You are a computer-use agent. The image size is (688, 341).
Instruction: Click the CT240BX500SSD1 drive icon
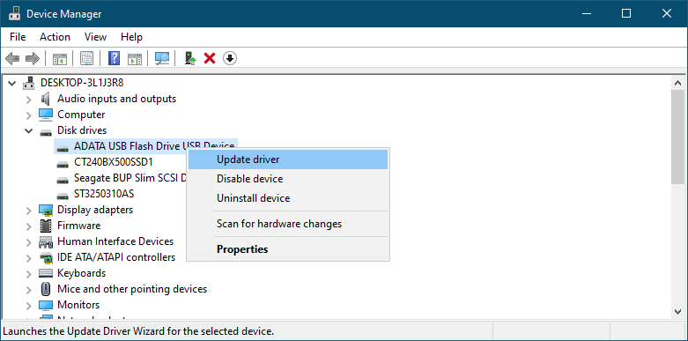pyautogui.click(x=63, y=163)
